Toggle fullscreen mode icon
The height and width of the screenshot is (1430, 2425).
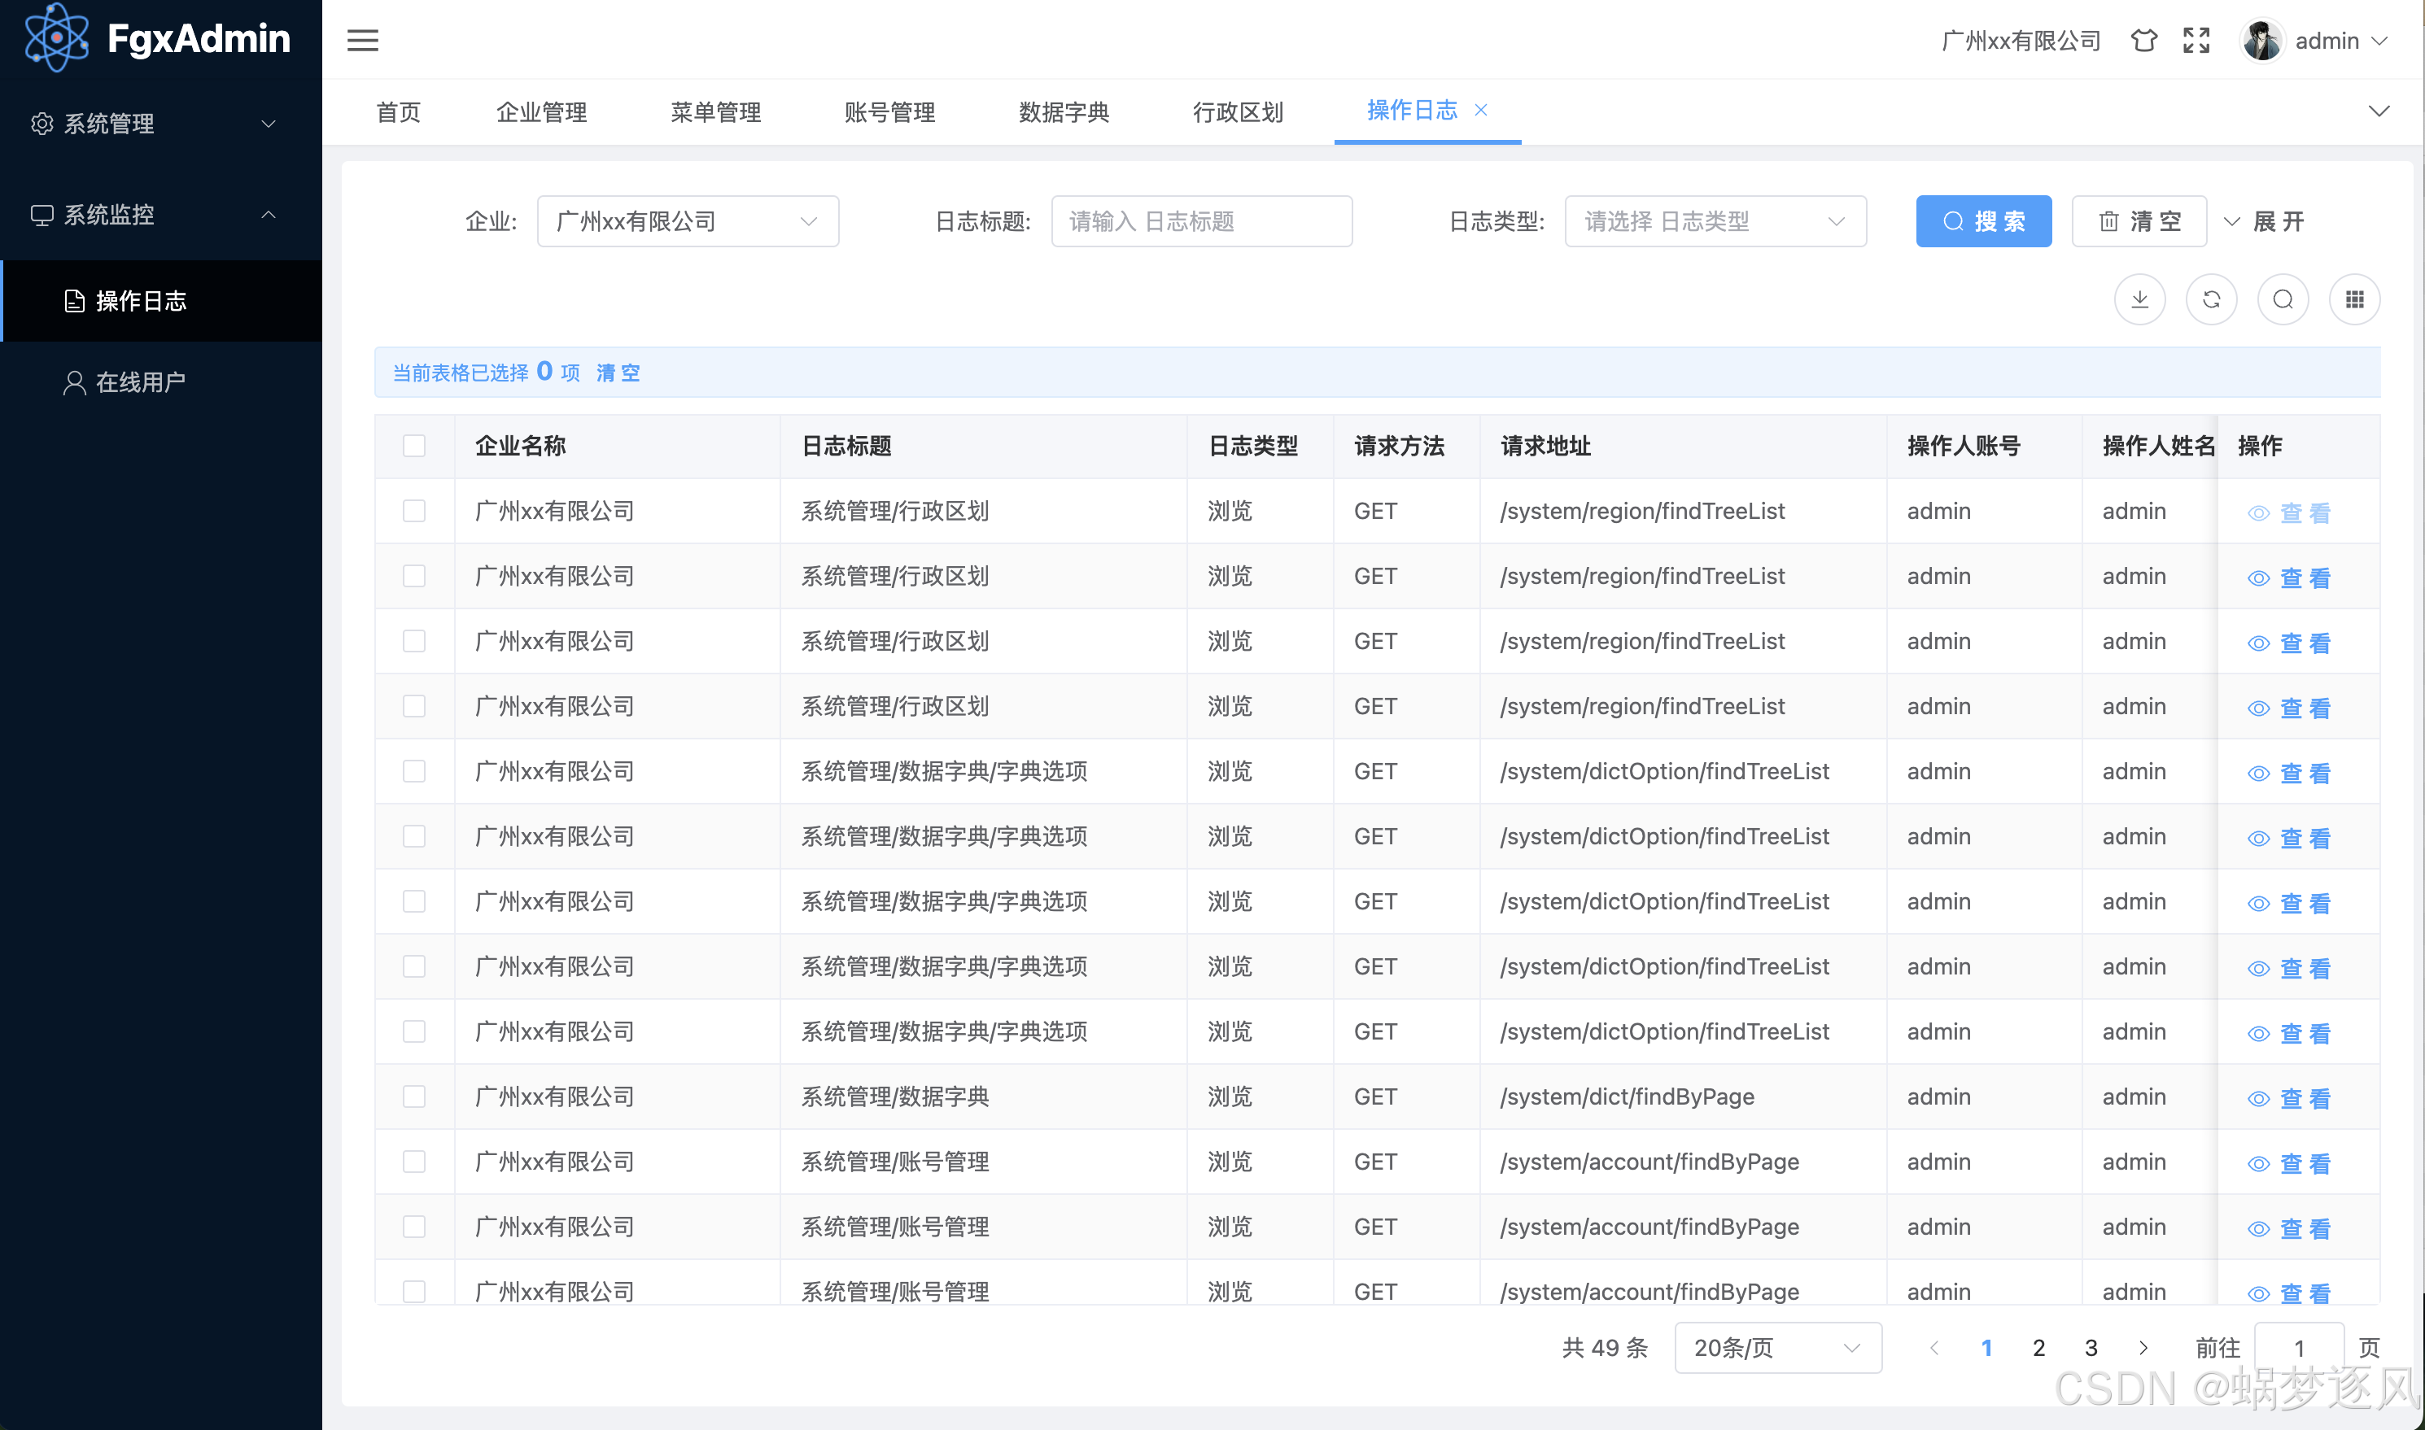[x=2196, y=41]
